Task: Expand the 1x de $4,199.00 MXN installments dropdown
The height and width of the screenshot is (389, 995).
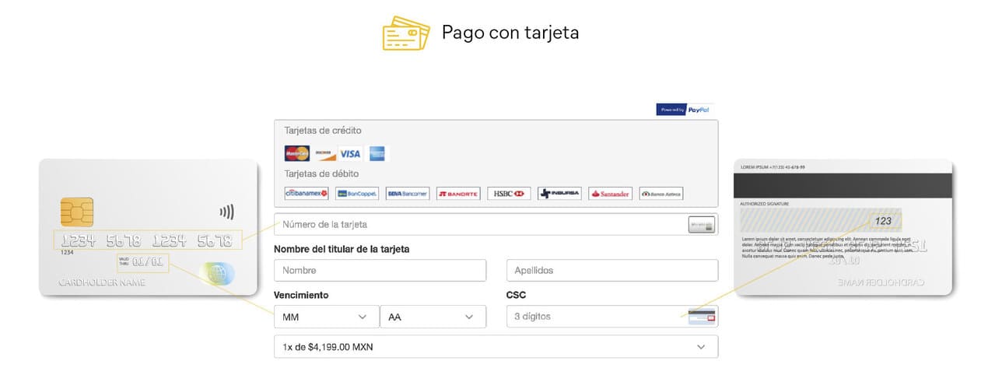Action: click(496, 346)
